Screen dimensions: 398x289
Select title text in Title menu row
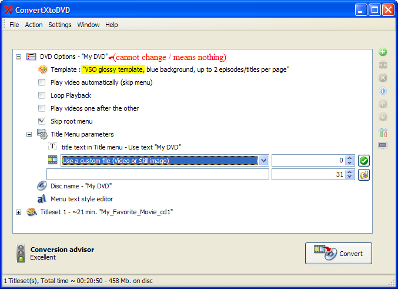pos(121,147)
